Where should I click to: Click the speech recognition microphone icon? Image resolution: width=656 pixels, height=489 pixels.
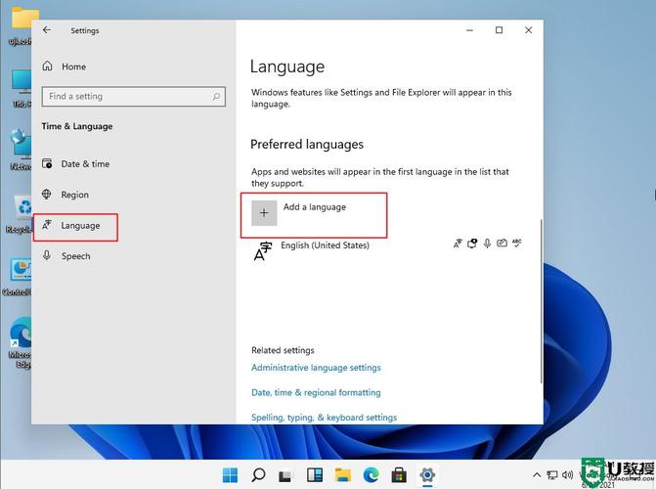coord(487,244)
